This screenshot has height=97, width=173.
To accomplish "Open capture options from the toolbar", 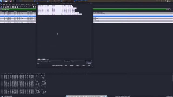I will tap(8, 7).
